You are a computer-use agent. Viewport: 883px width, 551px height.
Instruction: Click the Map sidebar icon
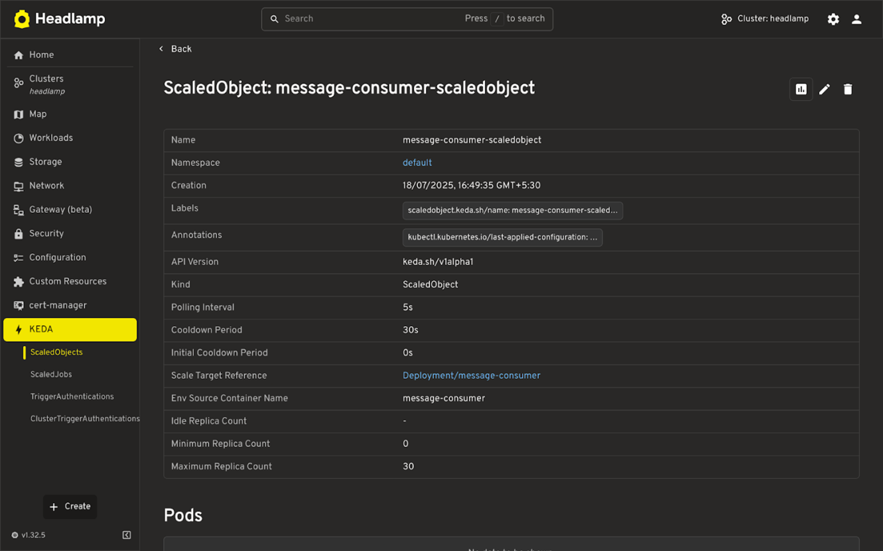tap(19, 114)
